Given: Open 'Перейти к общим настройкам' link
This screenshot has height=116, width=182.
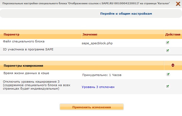Looking at the screenshot, I should point(126,13).
